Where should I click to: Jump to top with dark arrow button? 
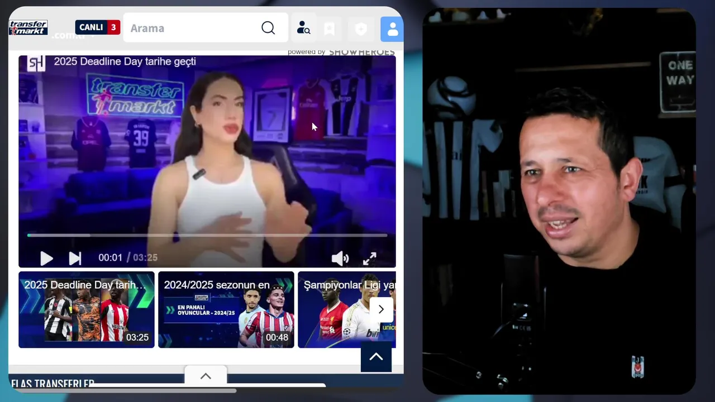[376, 356]
